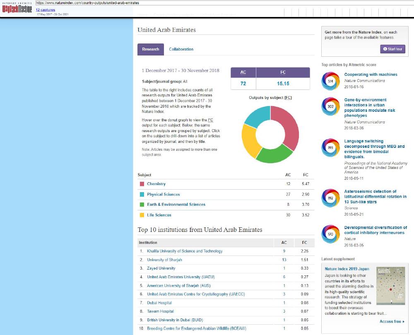Click the Life Sciences yellow color swatch
This screenshot has height=335, width=414.
[142, 215]
